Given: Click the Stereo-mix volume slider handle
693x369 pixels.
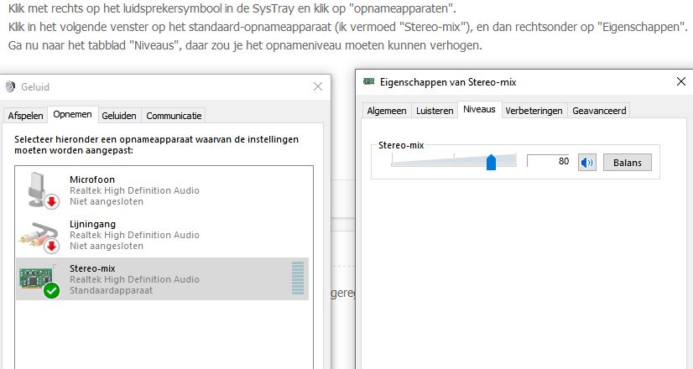Looking at the screenshot, I should click(491, 162).
